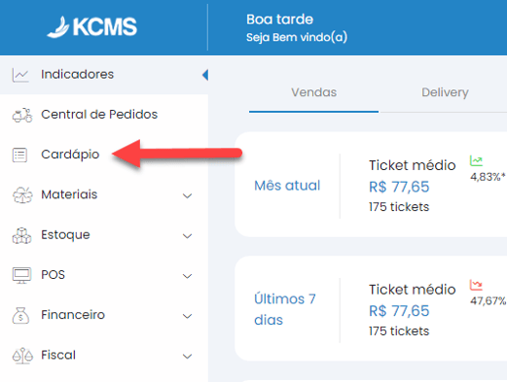
Task: Click the Financeiro money bag icon
Action: coord(20,315)
